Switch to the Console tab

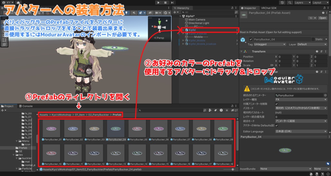click(x=26, y=106)
